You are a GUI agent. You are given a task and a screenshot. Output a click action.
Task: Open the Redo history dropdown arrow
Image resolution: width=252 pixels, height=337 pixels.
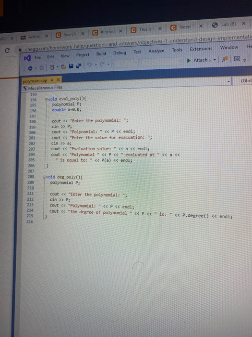[108, 64]
